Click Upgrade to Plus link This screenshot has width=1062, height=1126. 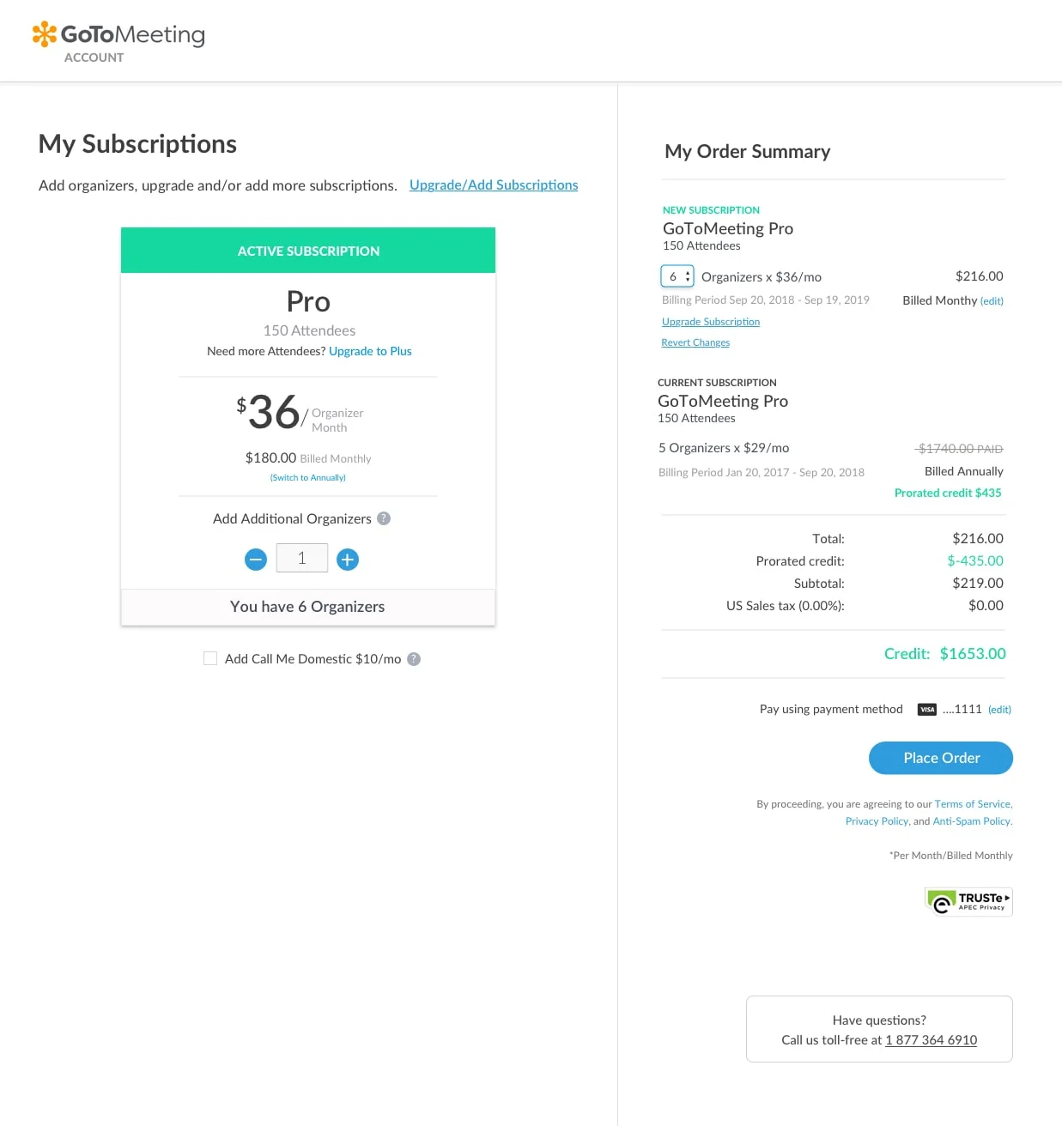pyautogui.click(x=370, y=351)
